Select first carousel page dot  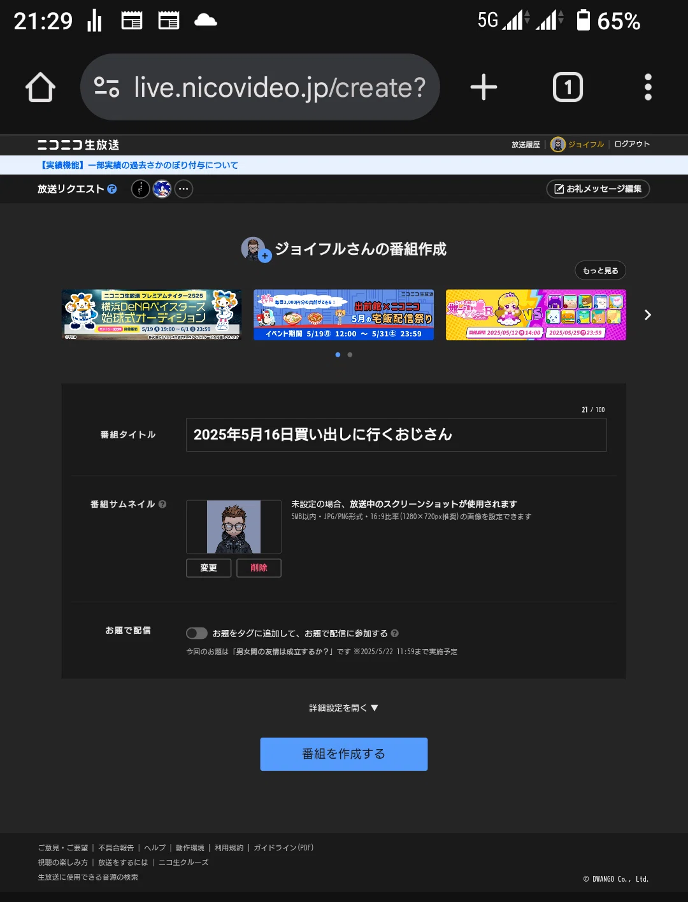coord(338,355)
